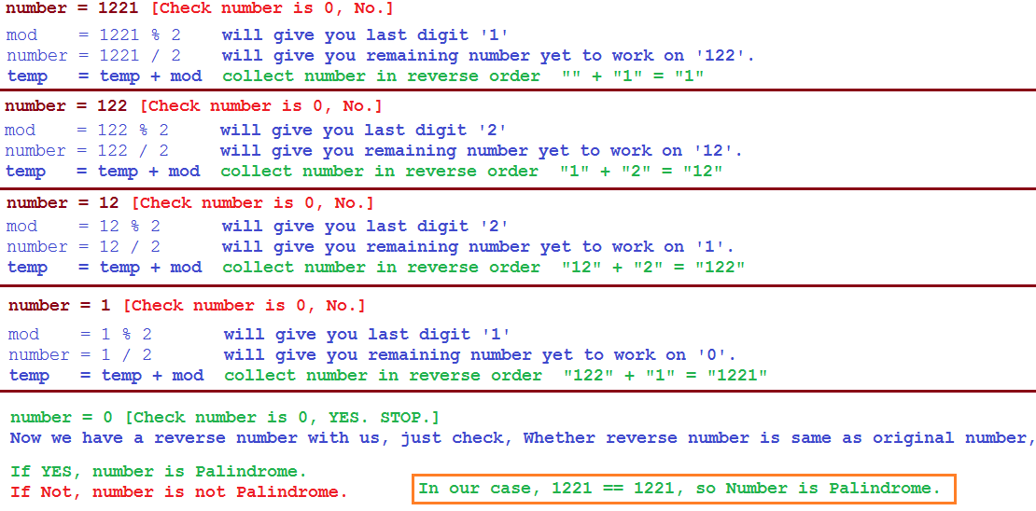Click result text '"" + "1" = "1"'
Image resolution: width=1036 pixels, height=511 pixels.
pyautogui.click(x=633, y=76)
